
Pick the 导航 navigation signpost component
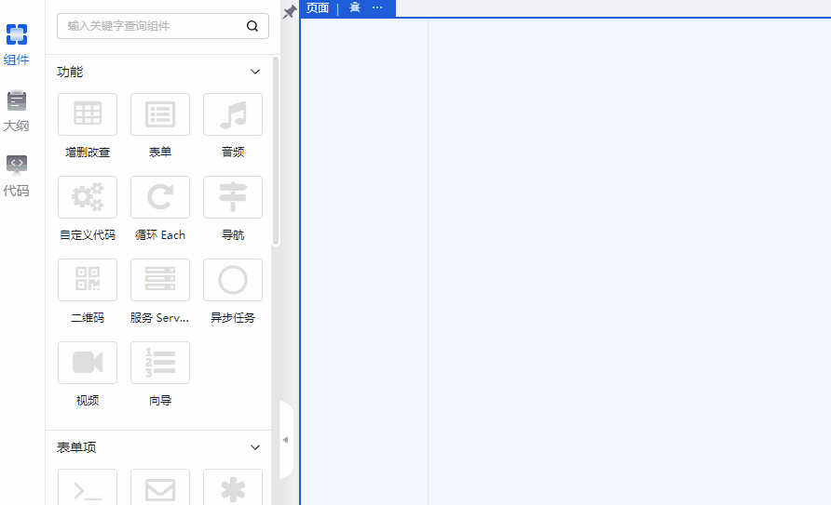click(x=233, y=197)
